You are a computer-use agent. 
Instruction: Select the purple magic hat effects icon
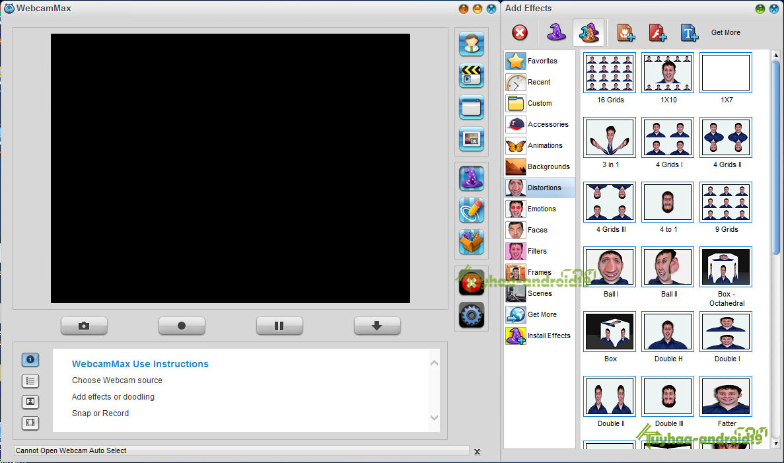coord(471,178)
